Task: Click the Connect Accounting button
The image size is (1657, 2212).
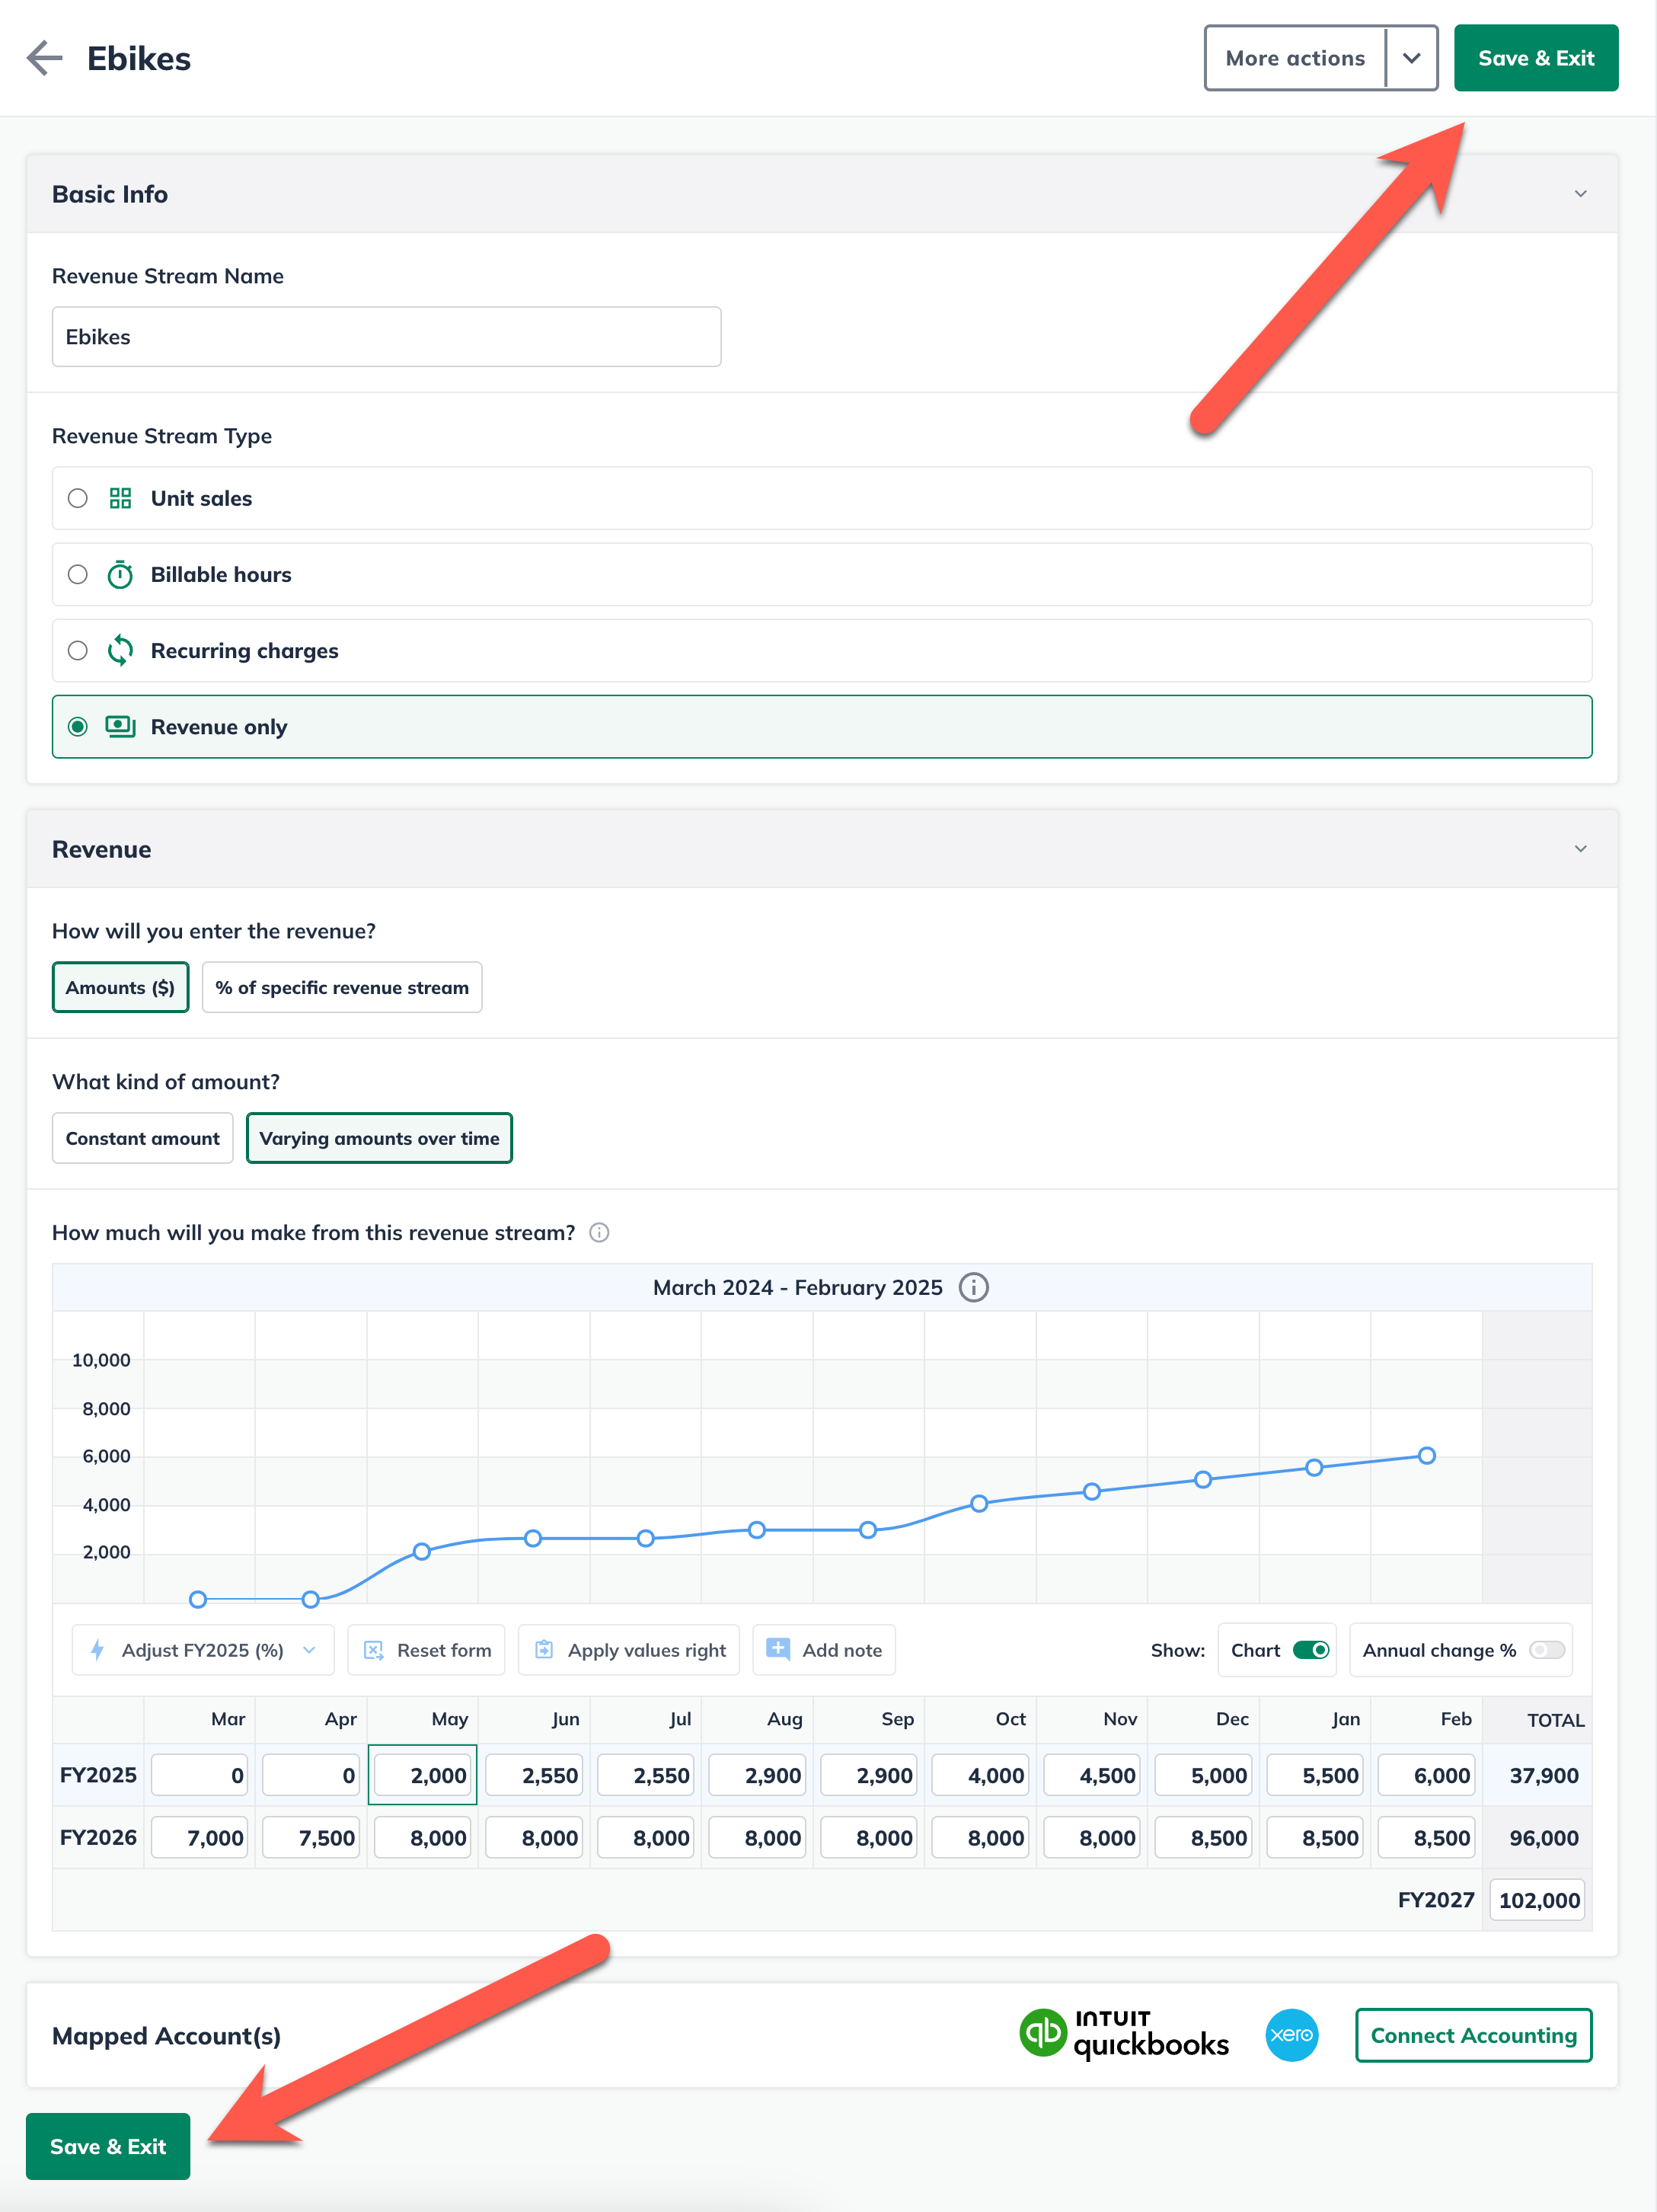Action: (1473, 2036)
